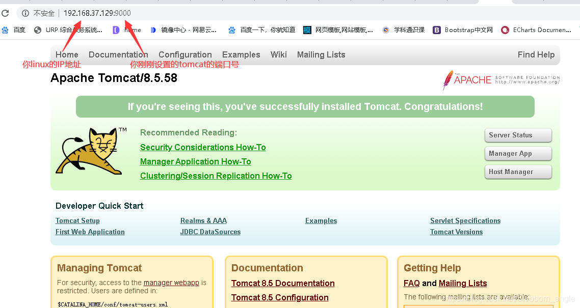Click the site info icon in address bar
This screenshot has width=580, height=308.
click(x=25, y=13)
